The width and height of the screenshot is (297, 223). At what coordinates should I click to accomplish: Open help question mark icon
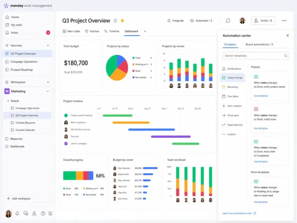click(43, 213)
